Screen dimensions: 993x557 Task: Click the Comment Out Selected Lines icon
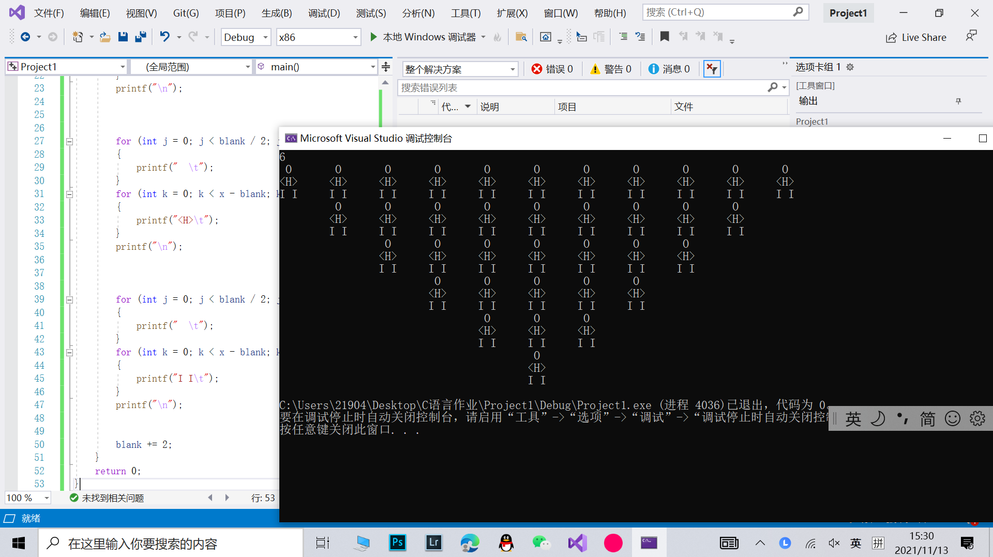pyautogui.click(x=623, y=37)
